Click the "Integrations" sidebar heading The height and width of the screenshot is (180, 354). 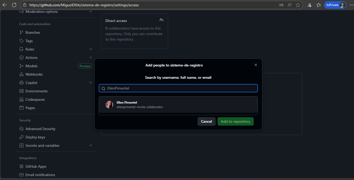[28, 158]
